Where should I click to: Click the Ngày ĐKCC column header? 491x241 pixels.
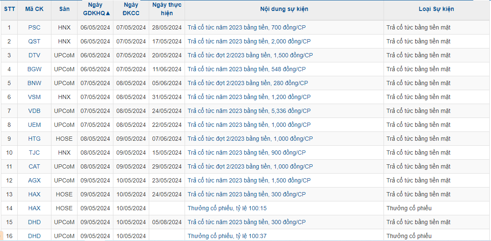pyautogui.click(x=131, y=9)
